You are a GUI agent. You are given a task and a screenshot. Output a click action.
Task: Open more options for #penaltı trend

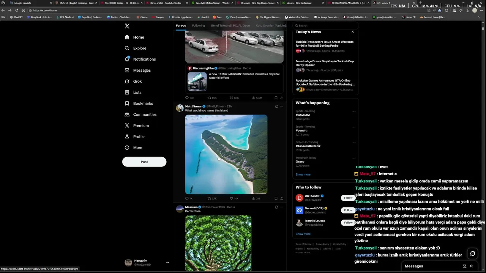coord(354,127)
